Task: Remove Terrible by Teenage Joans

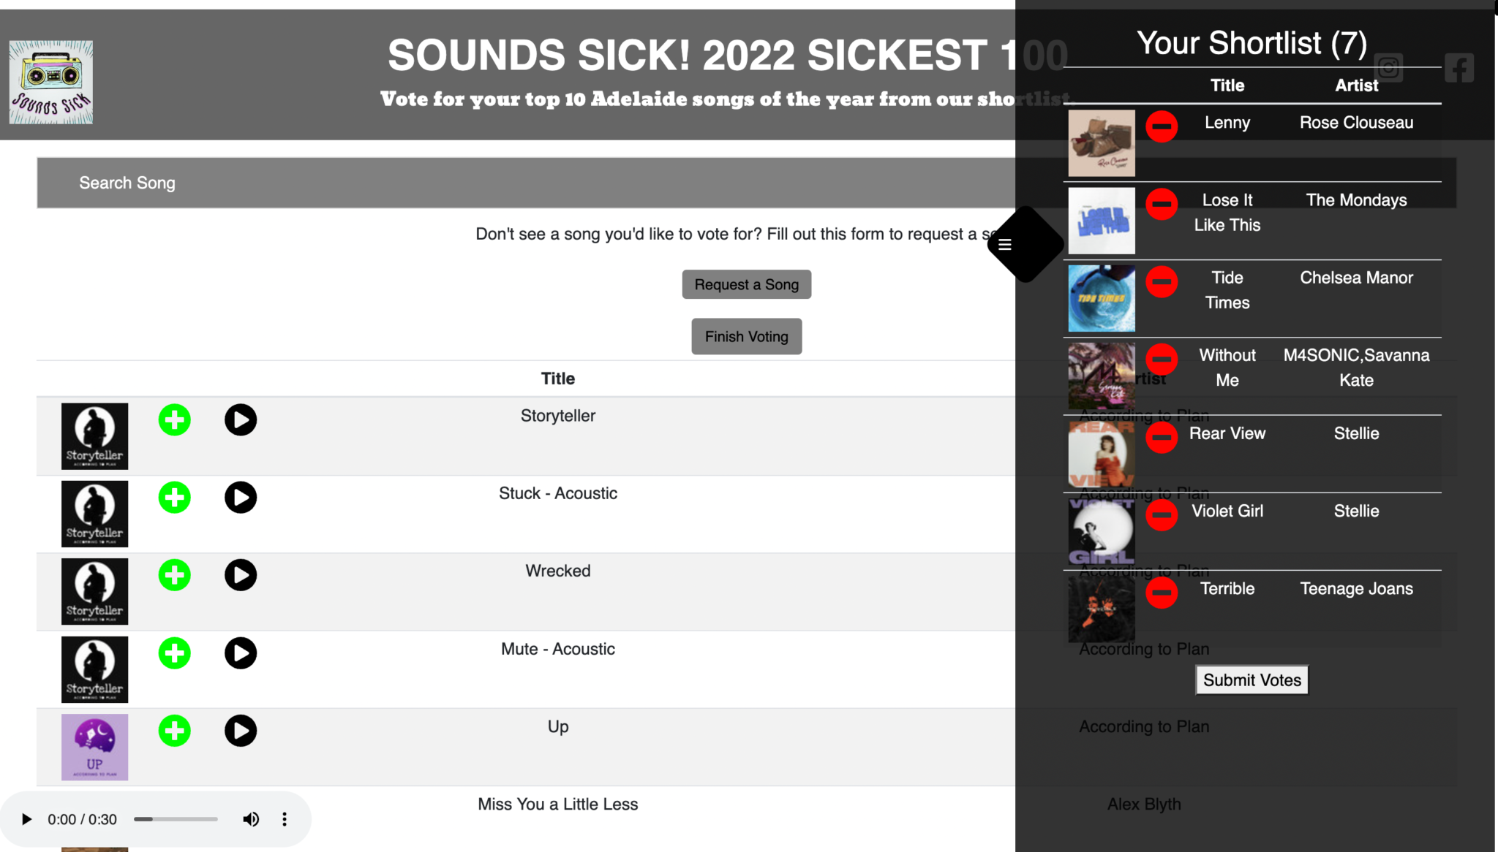Action: [1161, 593]
